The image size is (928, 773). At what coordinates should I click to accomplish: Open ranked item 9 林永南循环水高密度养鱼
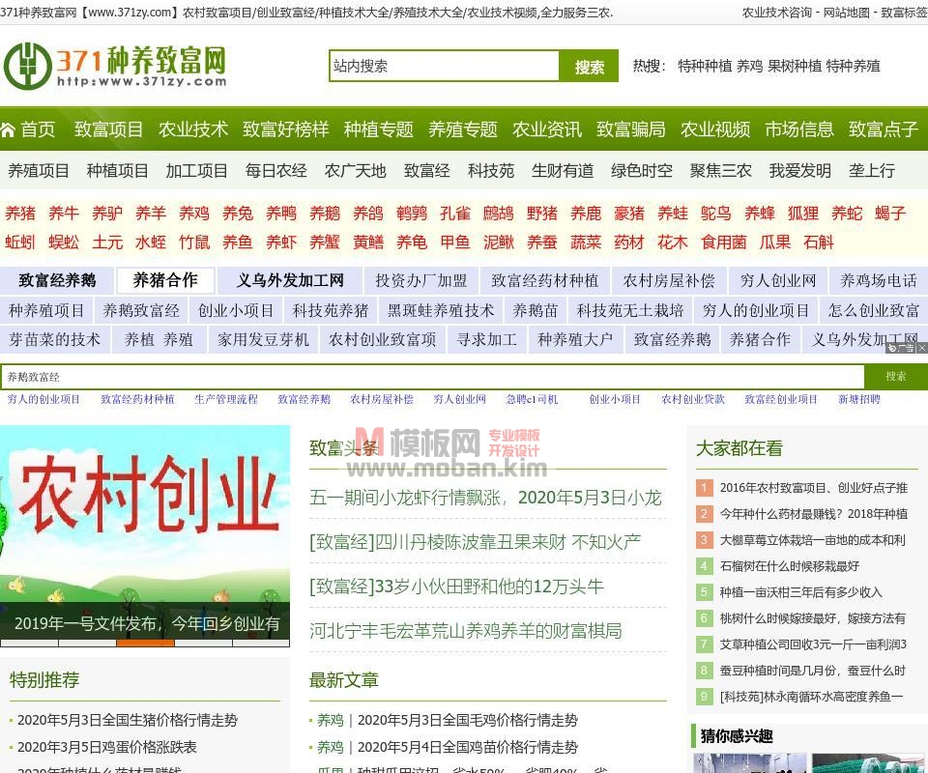point(811,697)
